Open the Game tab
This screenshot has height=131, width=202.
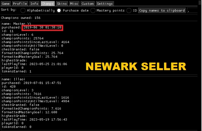pyautogui.click(x=6, y=4)
